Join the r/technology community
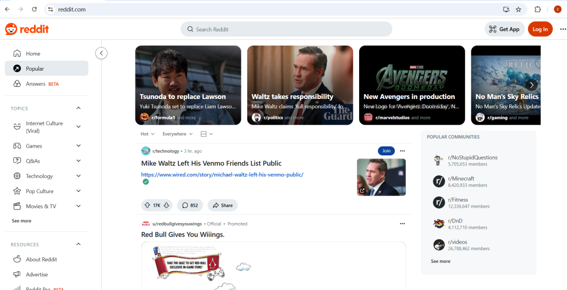Image resolution: width=567 pixels, height=290 pixels. (x=386, y=151)
